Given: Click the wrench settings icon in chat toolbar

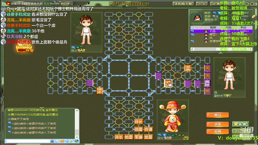Looking at the screenshot, I should 72,141.
